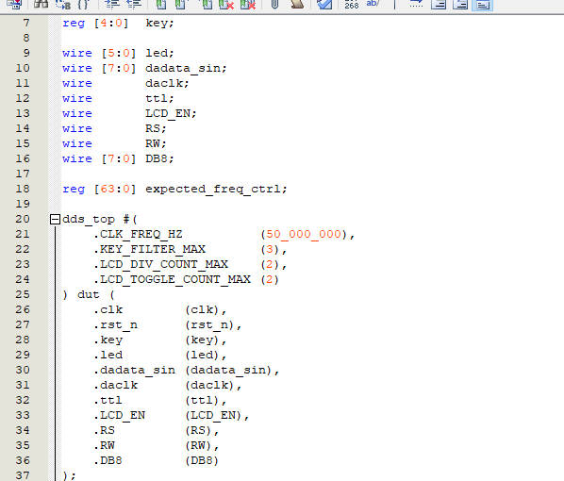Click the '[63:0]' range on line 18

[115, 190]
